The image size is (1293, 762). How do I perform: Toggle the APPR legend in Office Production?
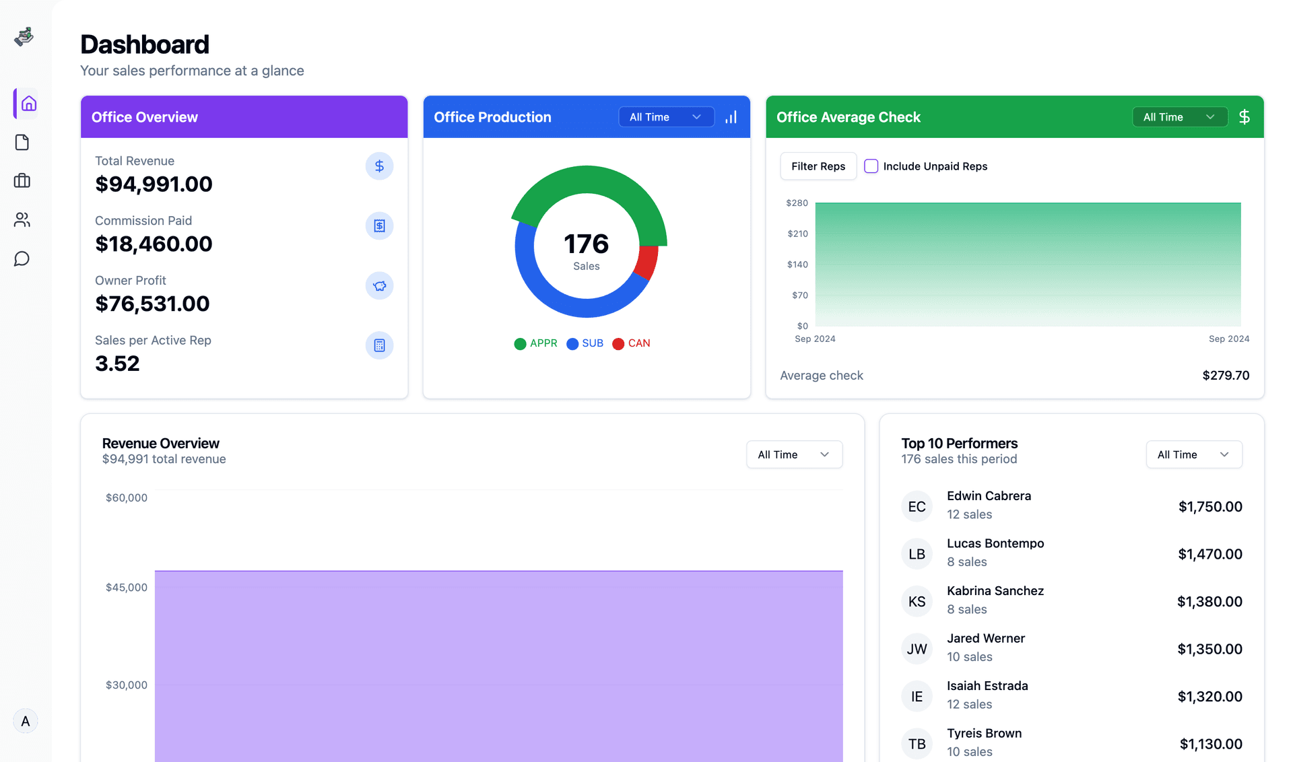tap(535, 343)
